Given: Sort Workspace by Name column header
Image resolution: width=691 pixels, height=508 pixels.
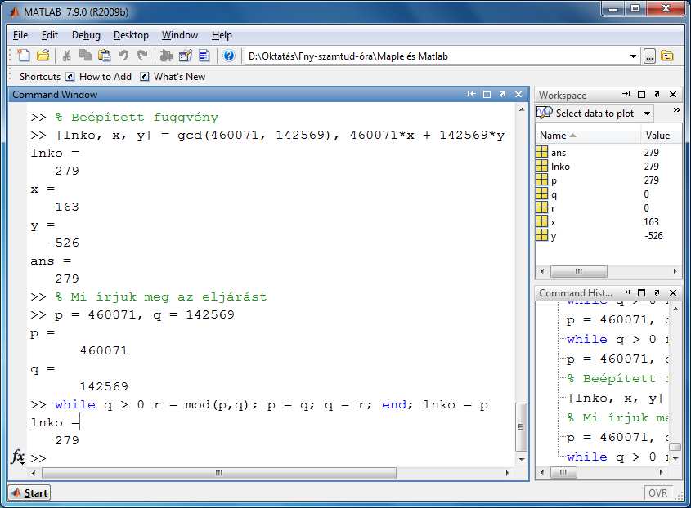Looking at the screenshot, I should point(588,135).
